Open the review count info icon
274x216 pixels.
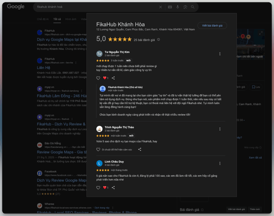click(158, 40)
